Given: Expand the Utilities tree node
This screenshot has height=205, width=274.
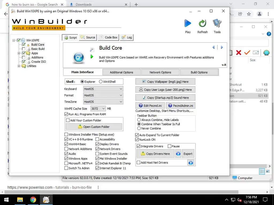Looking at the screenshot, I should pos(19,66).
